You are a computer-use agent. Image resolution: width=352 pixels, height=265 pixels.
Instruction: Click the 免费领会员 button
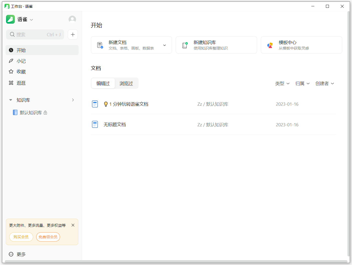pyautogui.click(x=48, y=237)
